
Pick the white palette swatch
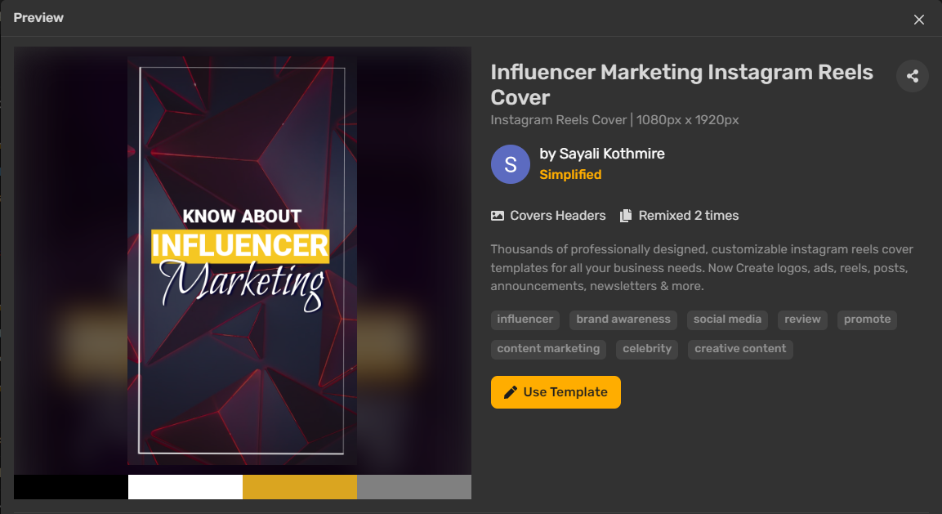(185, 487)
